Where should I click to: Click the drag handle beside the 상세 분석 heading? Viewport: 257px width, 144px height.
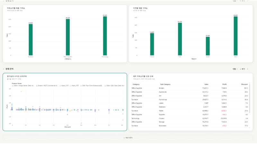click(4, 69)
